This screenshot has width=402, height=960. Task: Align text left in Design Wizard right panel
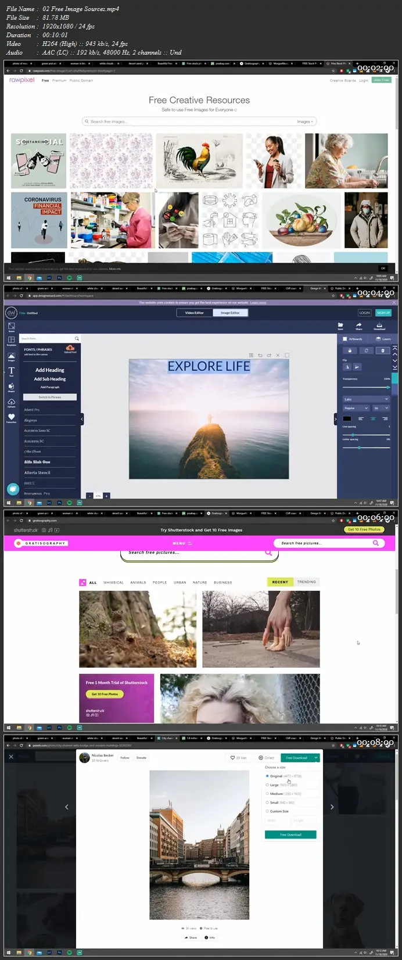361,418
